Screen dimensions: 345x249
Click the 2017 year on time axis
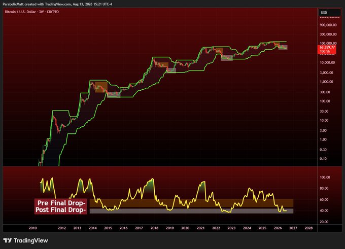139,228
